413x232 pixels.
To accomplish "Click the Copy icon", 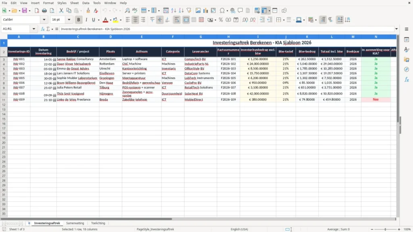I will point(69,10).
